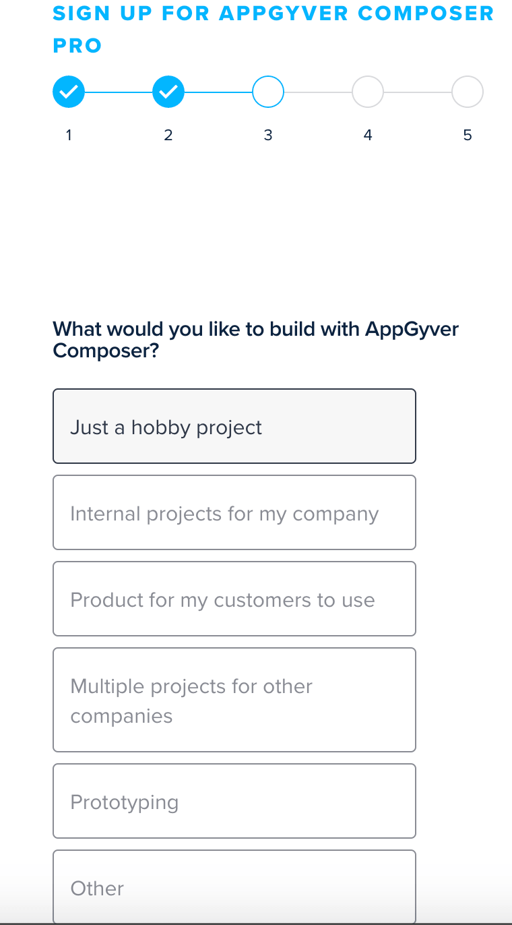The image size is (512, 925).
Task: Click the number 5 step label
Action: pyautogui.click(x=468, y=135)
